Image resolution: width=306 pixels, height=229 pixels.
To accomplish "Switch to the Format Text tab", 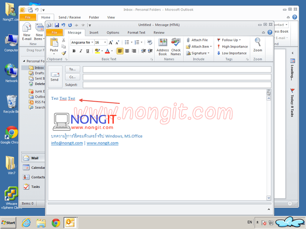I will click(x=136, y=32).
